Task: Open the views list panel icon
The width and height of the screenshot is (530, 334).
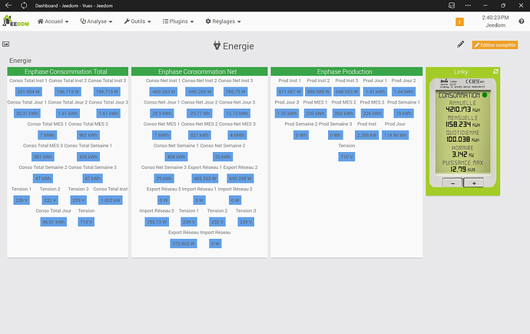Action: point(6,45)
